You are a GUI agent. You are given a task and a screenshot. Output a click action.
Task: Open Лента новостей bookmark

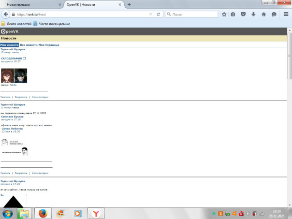[x=16, y=24]
